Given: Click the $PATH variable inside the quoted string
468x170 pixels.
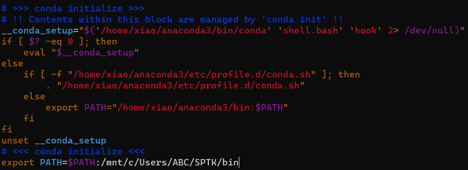Looking at the screenshot, I should (x=269, y=107).
